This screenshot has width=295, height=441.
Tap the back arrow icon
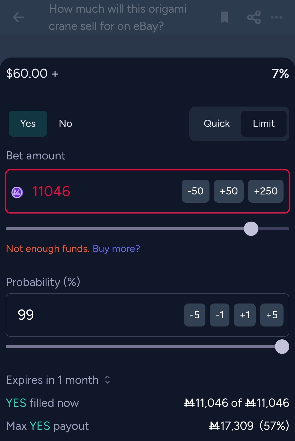tap(19, 18)
